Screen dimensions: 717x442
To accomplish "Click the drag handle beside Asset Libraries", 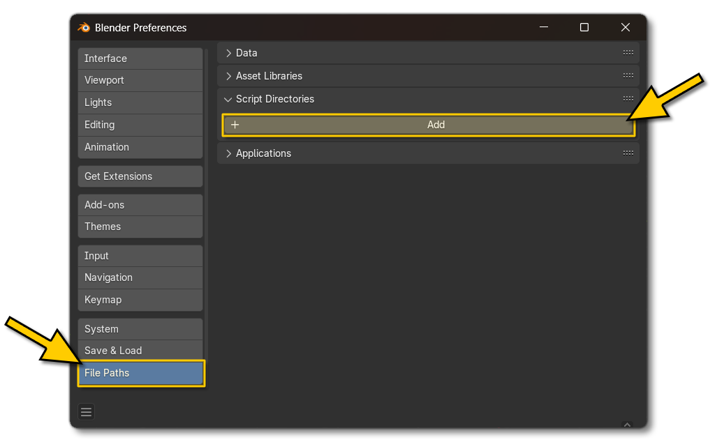I will point(628,75).
